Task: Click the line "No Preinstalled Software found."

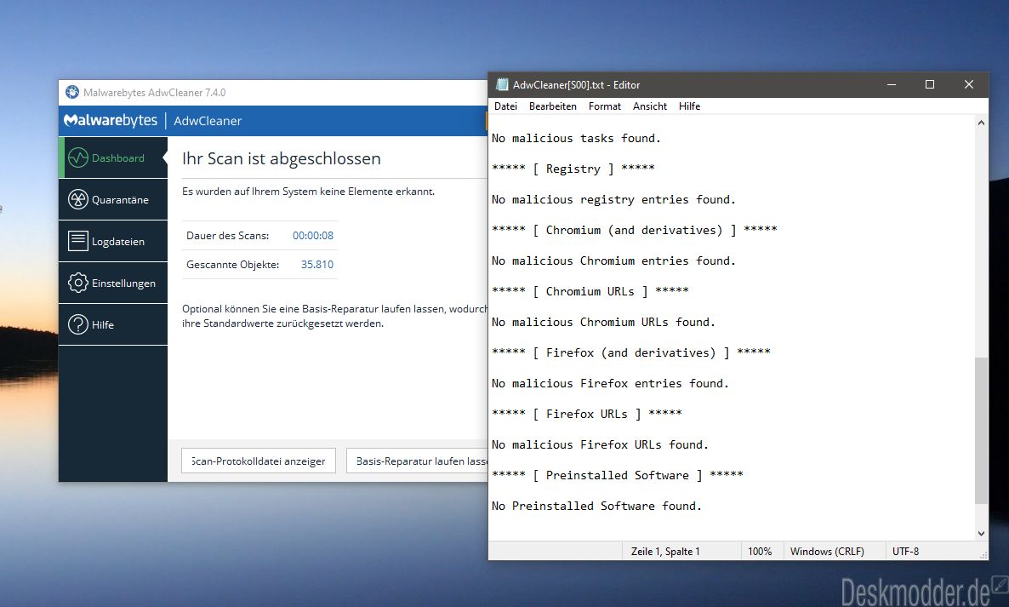Action: pyautogui.click(x=596, y=506)
